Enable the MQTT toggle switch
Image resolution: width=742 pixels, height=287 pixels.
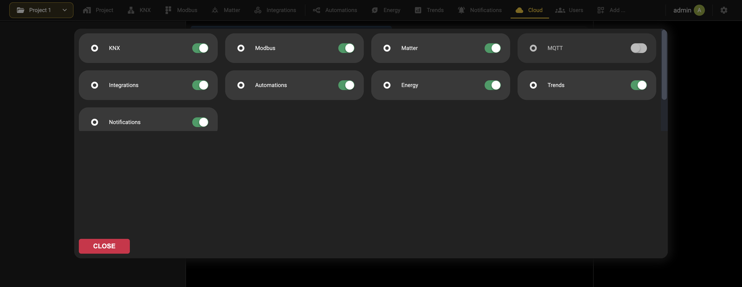[x=639, y=48]
